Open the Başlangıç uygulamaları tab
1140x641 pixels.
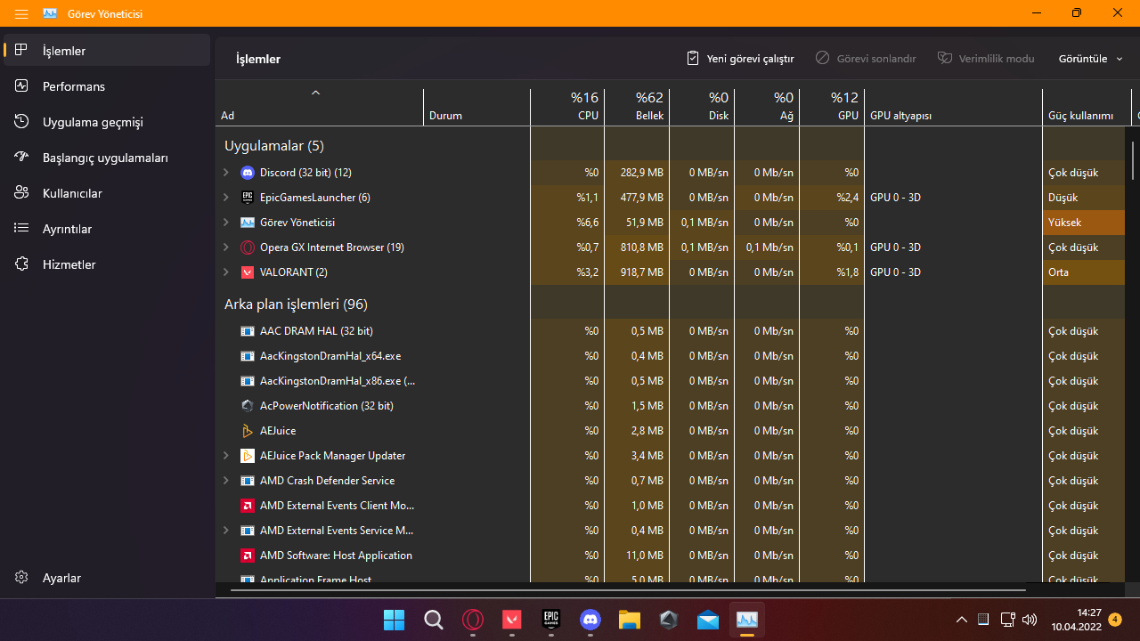click(x=107, y=158)
